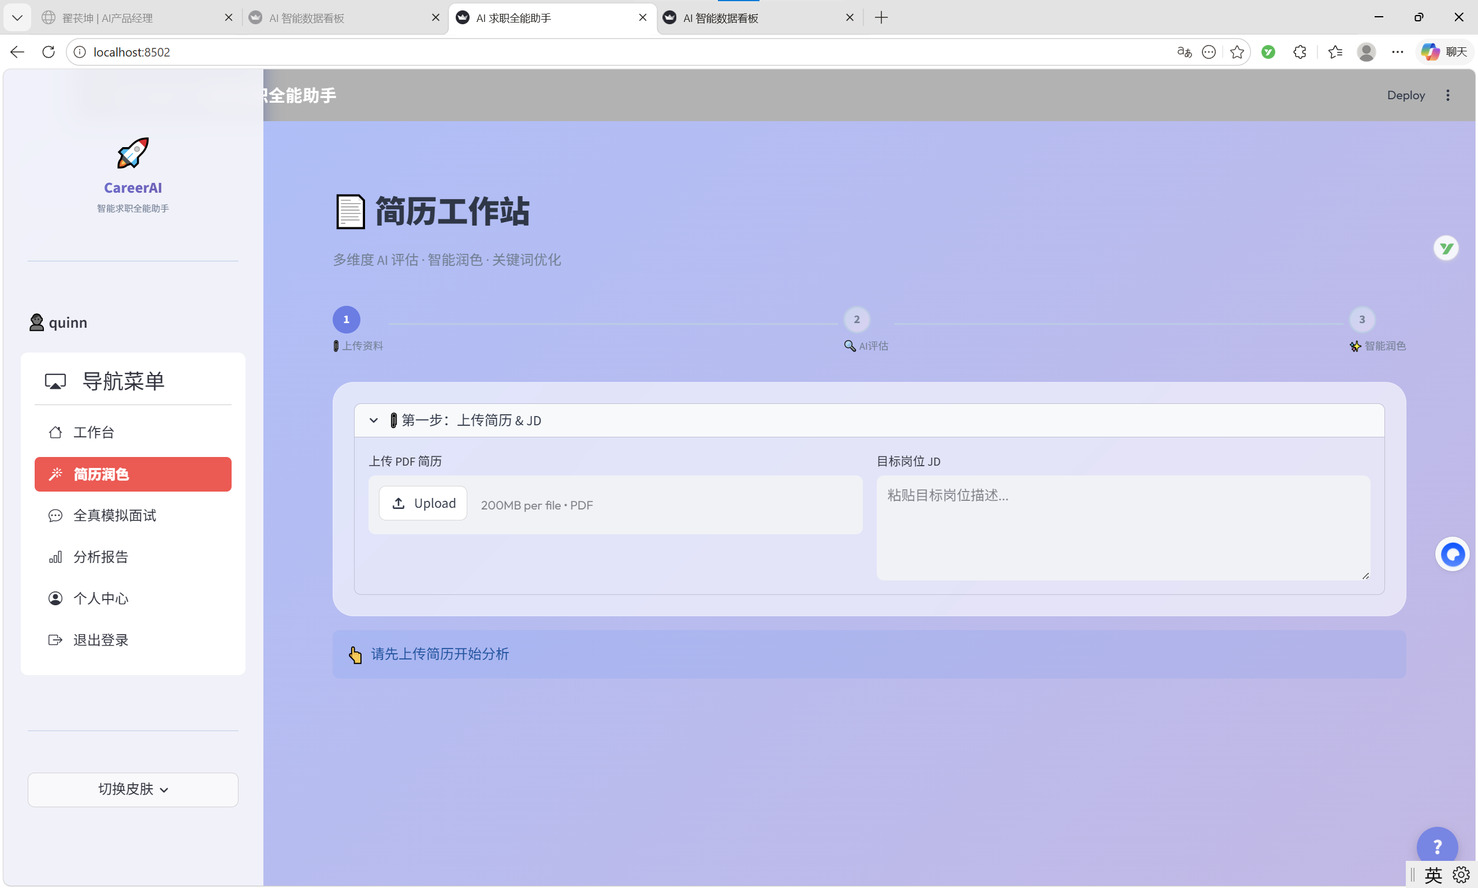Collapse the 第一步：上传简历 & JD expander
This screenshot has width=1478, height=888.
click(374, 420)
